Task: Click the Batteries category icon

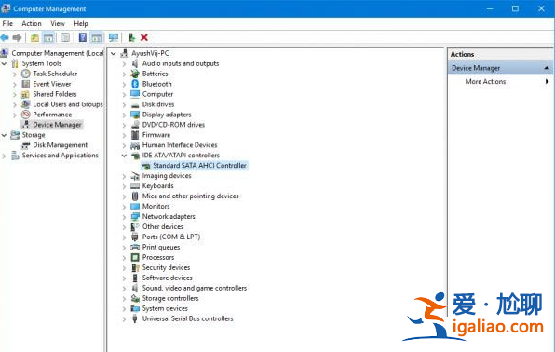Action: pyautogui.click(x=135, y=74)
